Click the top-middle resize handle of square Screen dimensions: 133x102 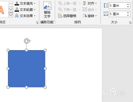[x=26, y=50]
